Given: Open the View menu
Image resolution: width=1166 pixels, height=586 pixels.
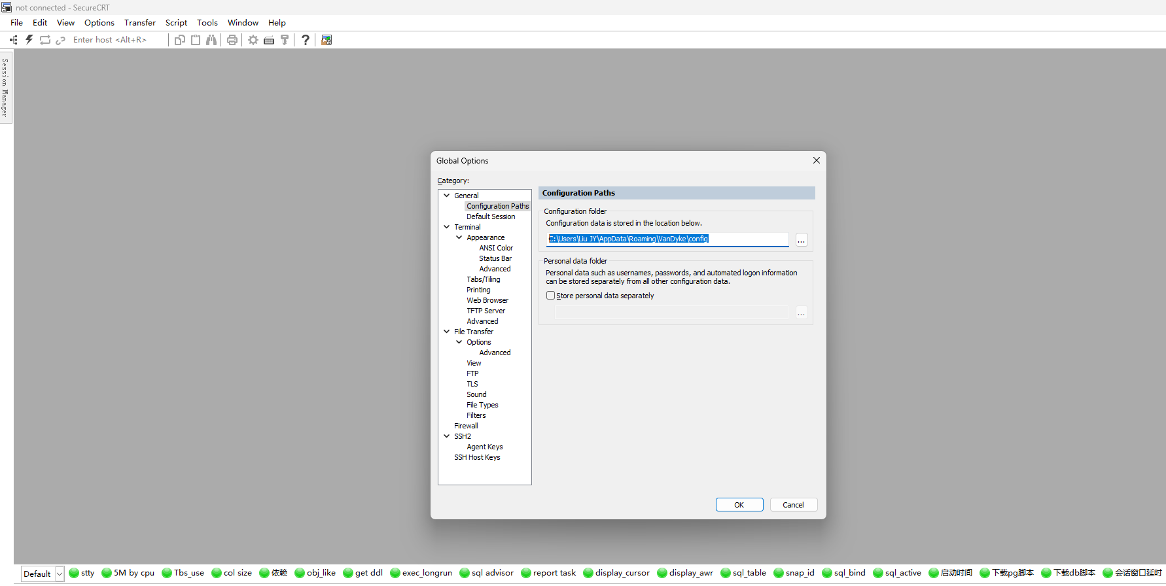Looking at the screenshot, I should tap(65, 22).
